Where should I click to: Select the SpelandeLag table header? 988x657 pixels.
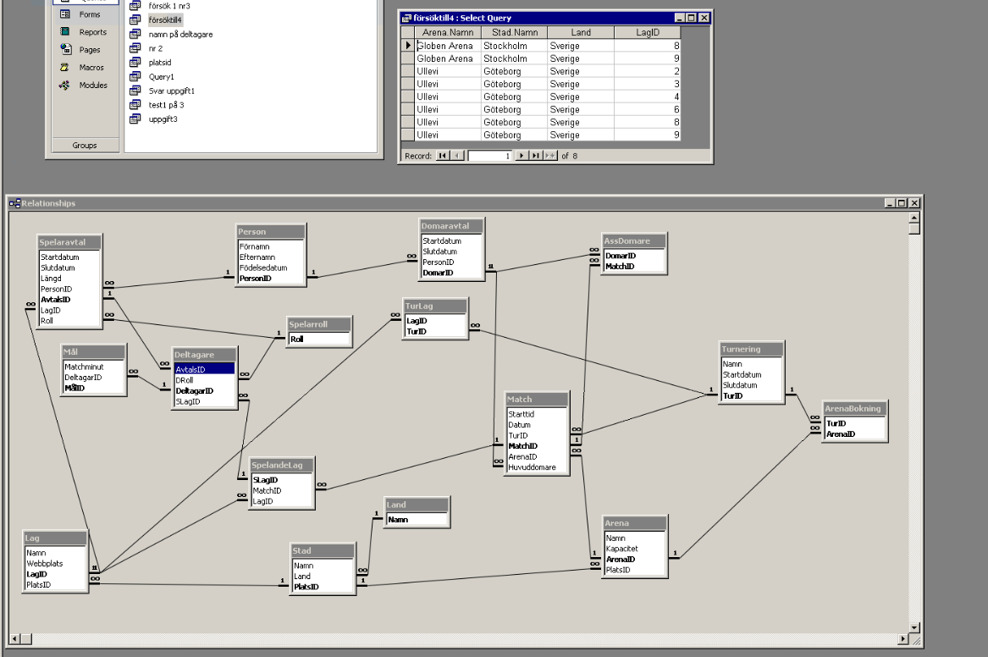click(281, 465)
